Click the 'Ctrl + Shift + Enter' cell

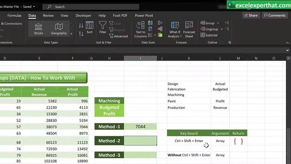(x=189, y=141)
